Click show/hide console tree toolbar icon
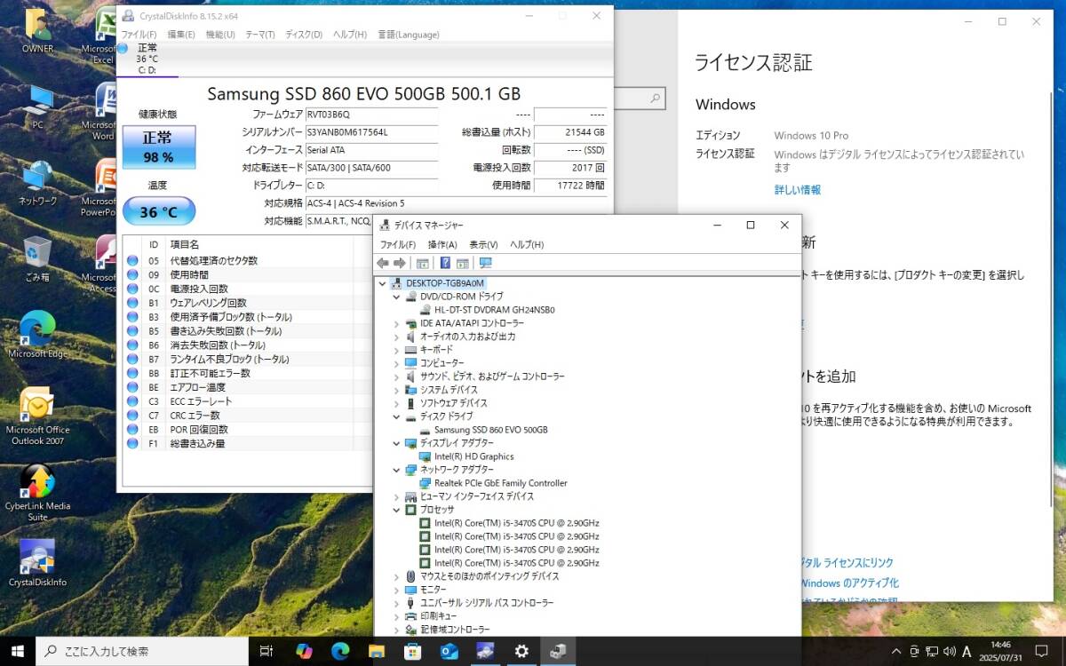 [423, 263]
